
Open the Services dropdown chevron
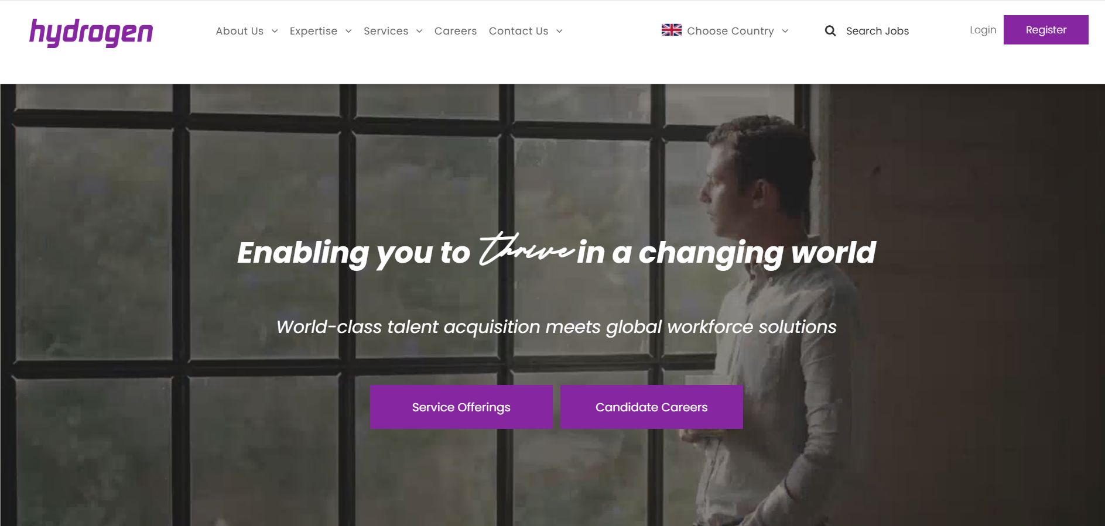[419, 31]
